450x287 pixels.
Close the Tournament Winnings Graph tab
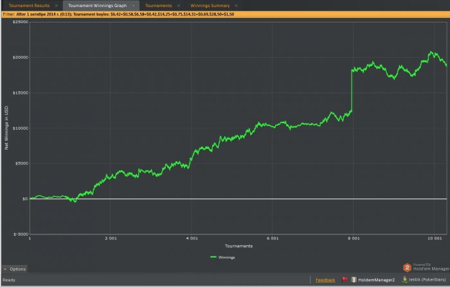point(133,5)
